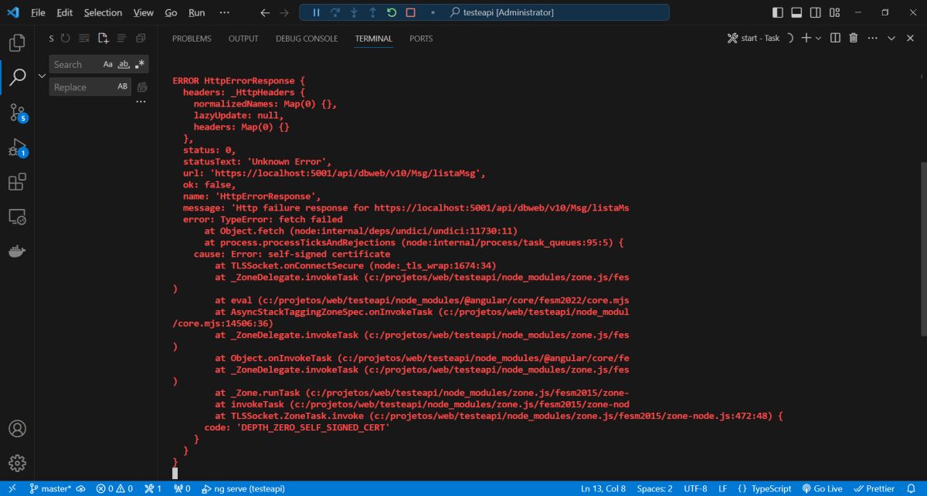The width and height of the screenshot is (927, 496).
Task: Click errors and warnings count in status bar
Action: [x=114, y=488]
